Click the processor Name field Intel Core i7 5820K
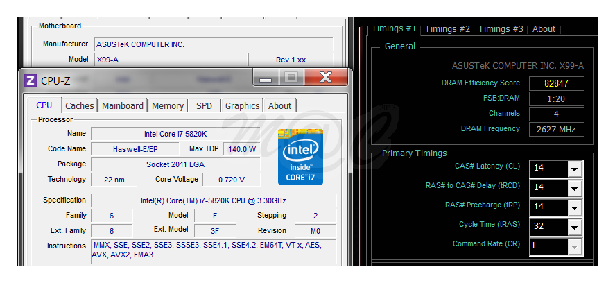Viewport: 615px width, 283px height. 175,134
